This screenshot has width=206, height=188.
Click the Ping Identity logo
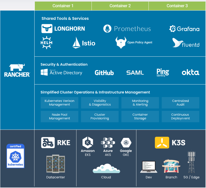pos(163,73)
